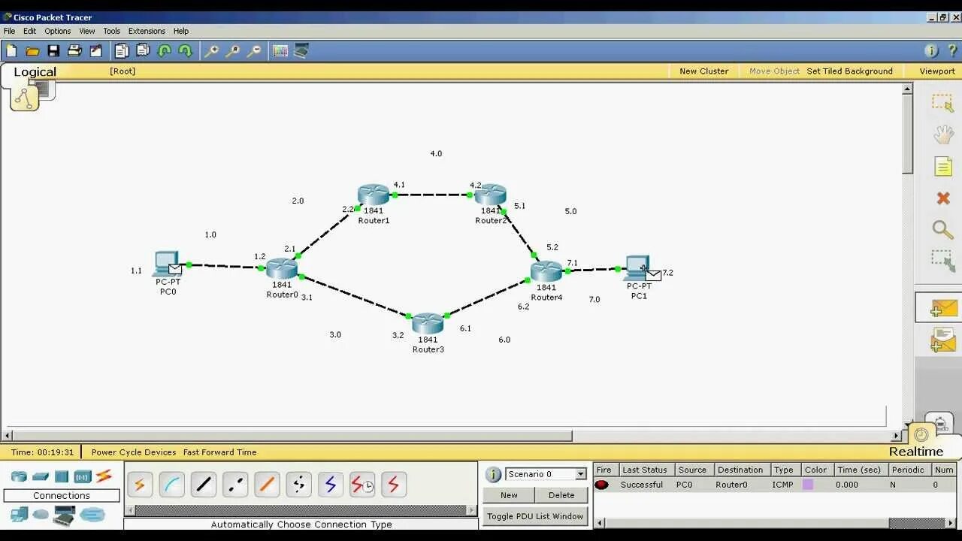Choose the Wireless Devices category
Image resolution: width=962 pixels, height=541 pixels.
83,476
